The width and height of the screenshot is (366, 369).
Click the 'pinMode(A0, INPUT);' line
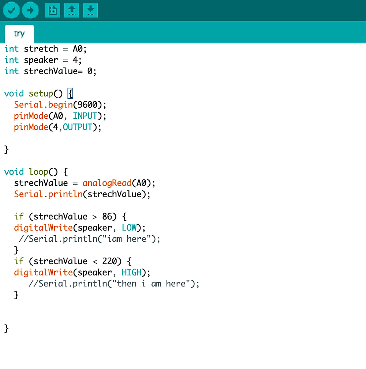pos(60,116)
